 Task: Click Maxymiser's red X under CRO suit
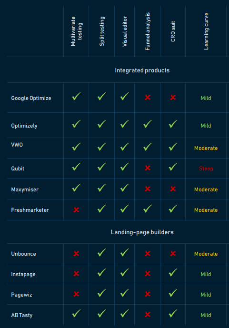[x=173, y=189]
